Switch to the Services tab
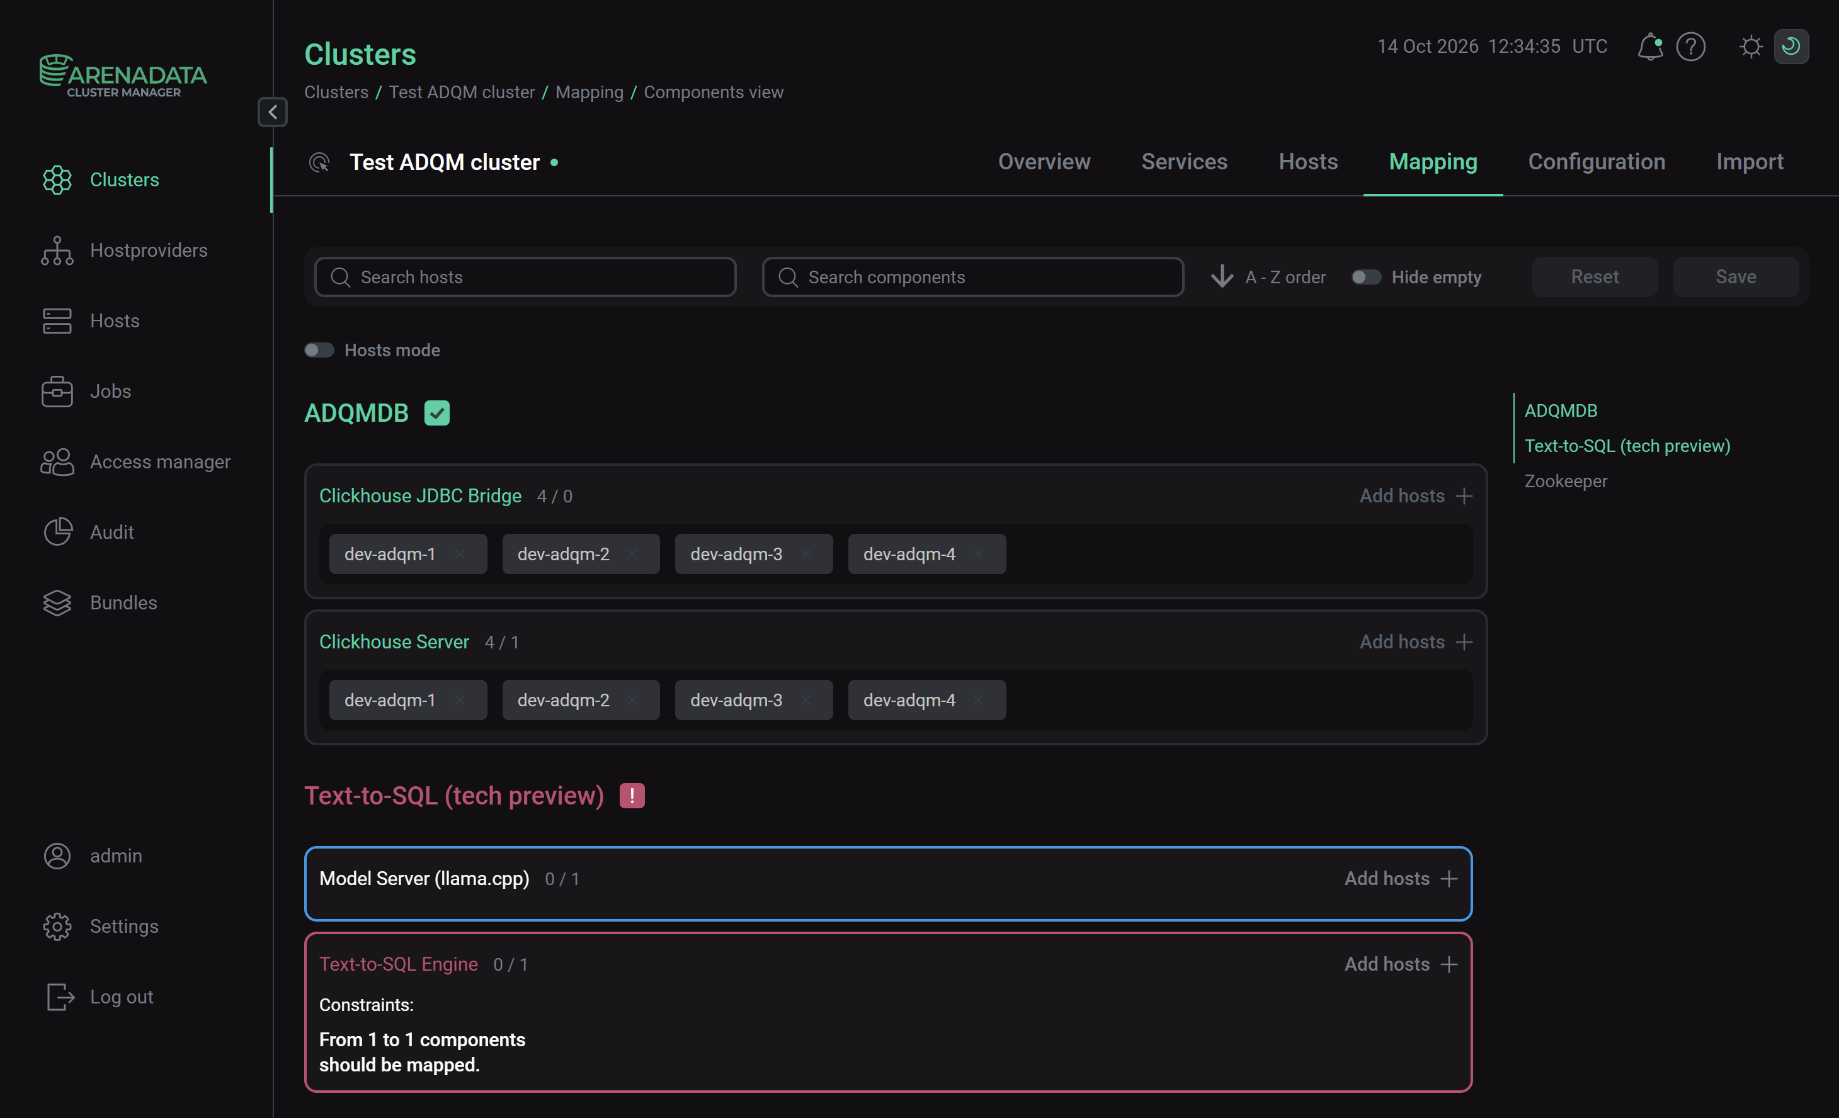Image resolution: width=1839 pixels, height=1118 pixels. tap(1184, 162)
